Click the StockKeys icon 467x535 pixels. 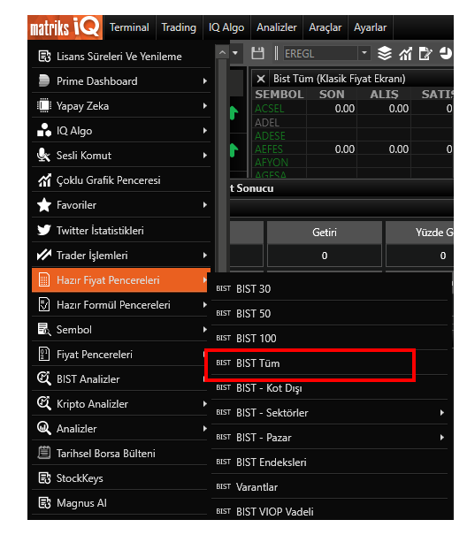(x=44, y=478)
